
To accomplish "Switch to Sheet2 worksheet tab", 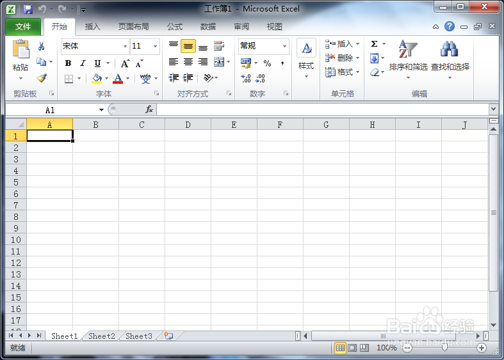I will (x=102, y=336).
